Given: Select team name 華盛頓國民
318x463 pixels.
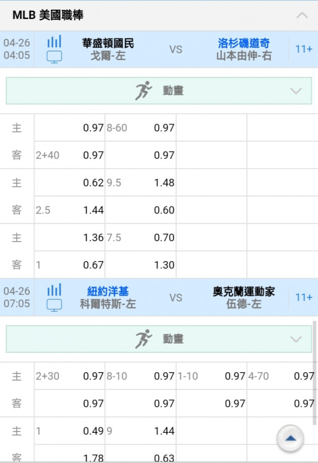Looking at the screenshot, I should point(108,43).
